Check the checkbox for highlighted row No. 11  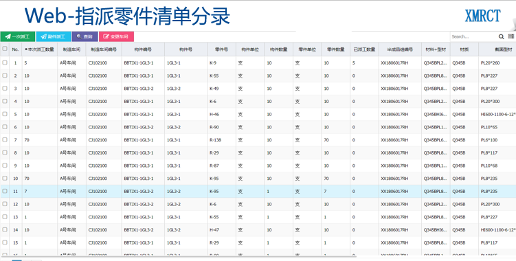click(x=5, y=191)
